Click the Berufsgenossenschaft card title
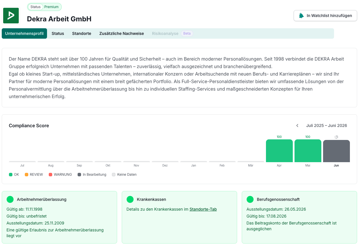The image size is (360, 247). click(278, 199)
